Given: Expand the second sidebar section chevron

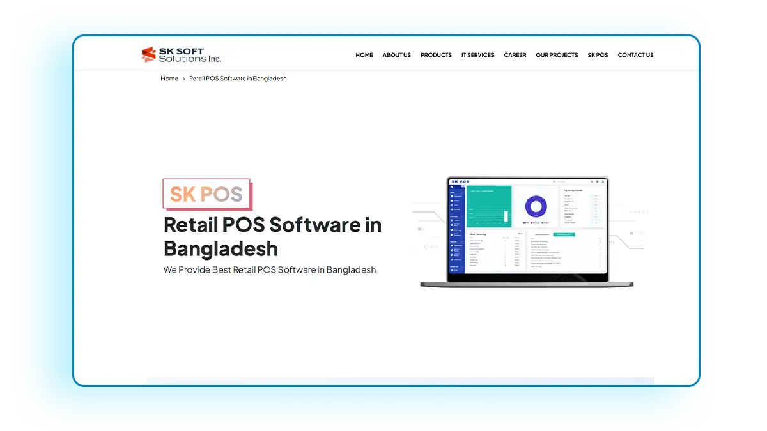Looking at the screenshot, I should [462, 216].
